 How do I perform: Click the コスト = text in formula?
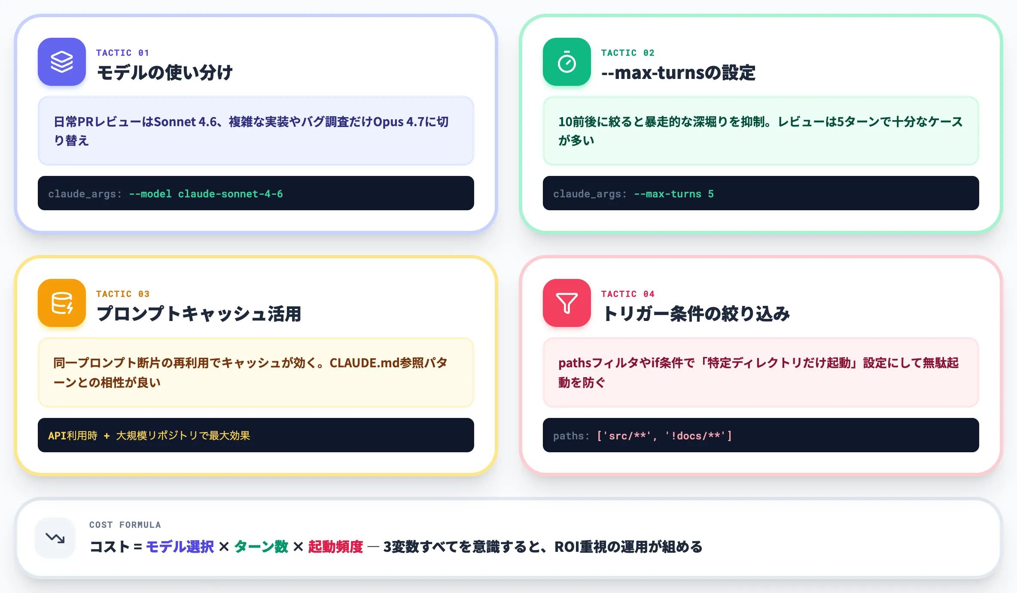point(116,547)
